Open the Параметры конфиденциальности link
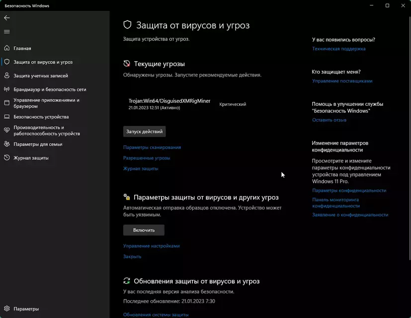The height and width of the screenshot is (318, 411). coord(349,191)
